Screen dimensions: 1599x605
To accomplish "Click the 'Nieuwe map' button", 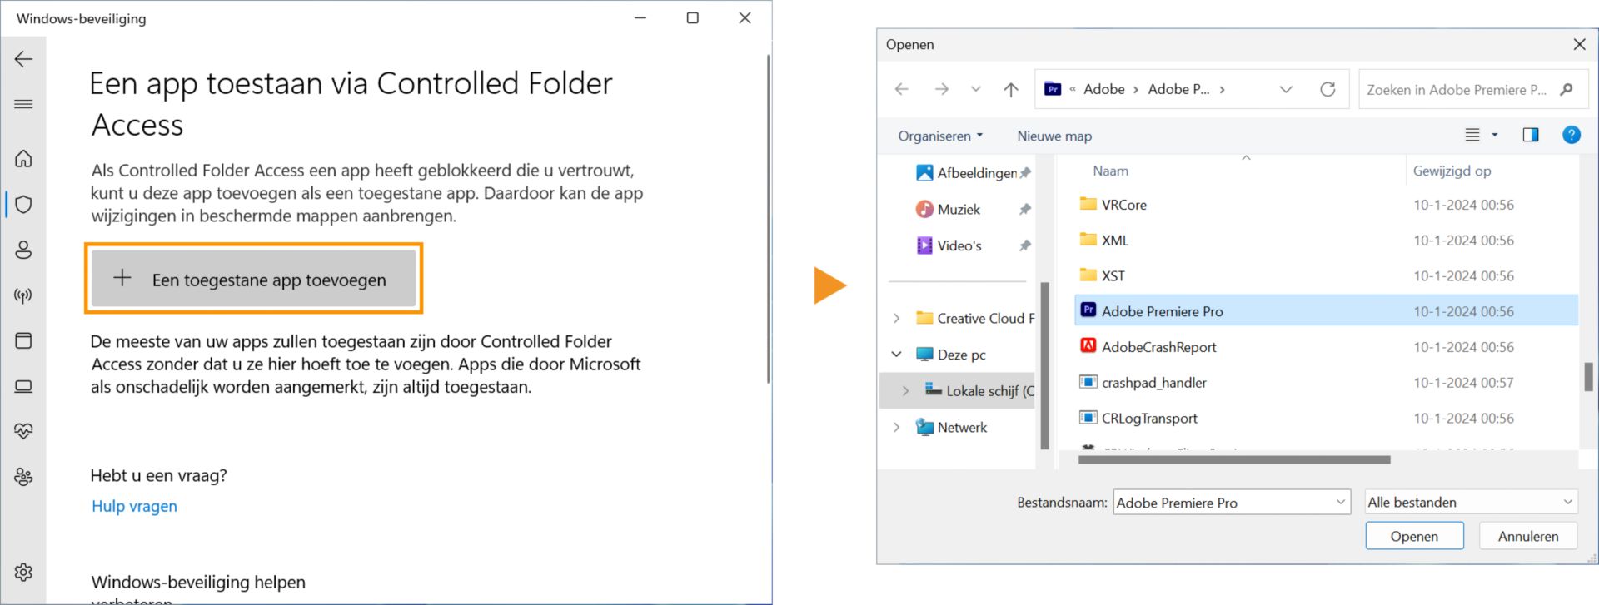I will pos(1054,136).
